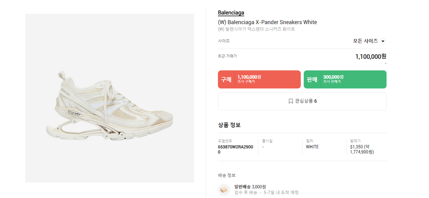The width and height of the screenshot is (429, 198).
Task: Click the WHITE color value
Action: [312, 147]
